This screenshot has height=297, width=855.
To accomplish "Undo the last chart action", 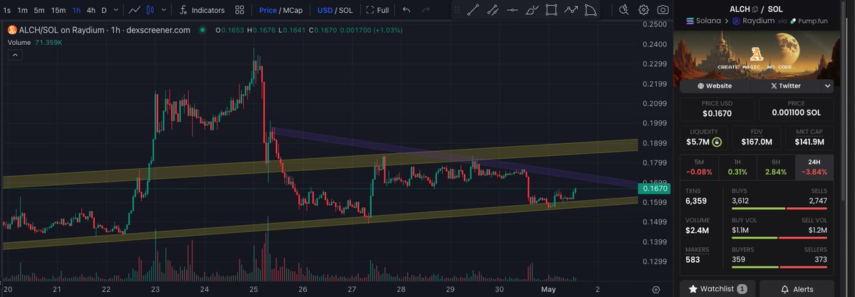I will (x=406, y=10).
